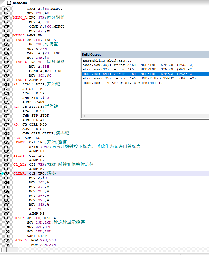Click 'SETB 7DH' on line 083
The height and width of the screenshot is (255, 209).
(x=38, y=147)
